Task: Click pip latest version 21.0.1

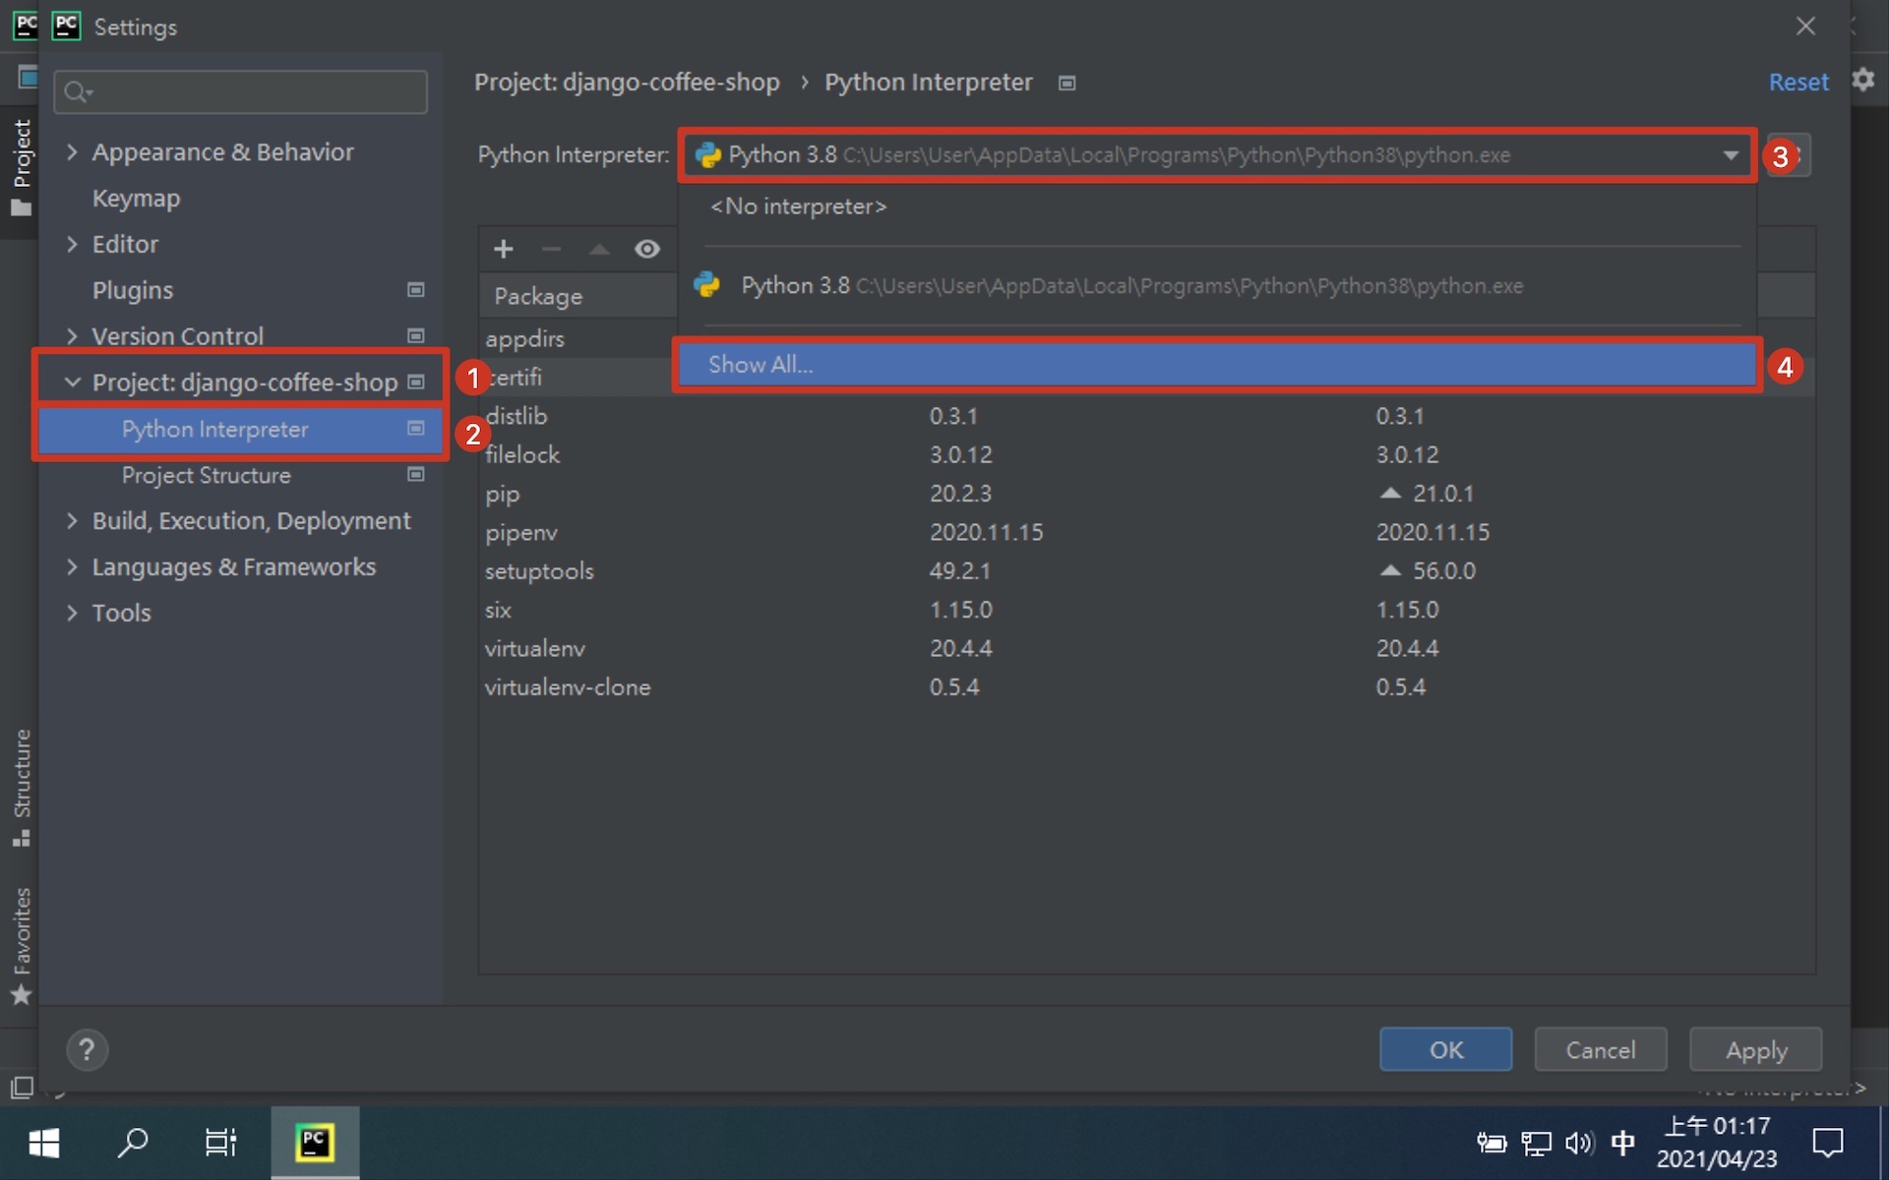Action: click(x=1443, y=494)
